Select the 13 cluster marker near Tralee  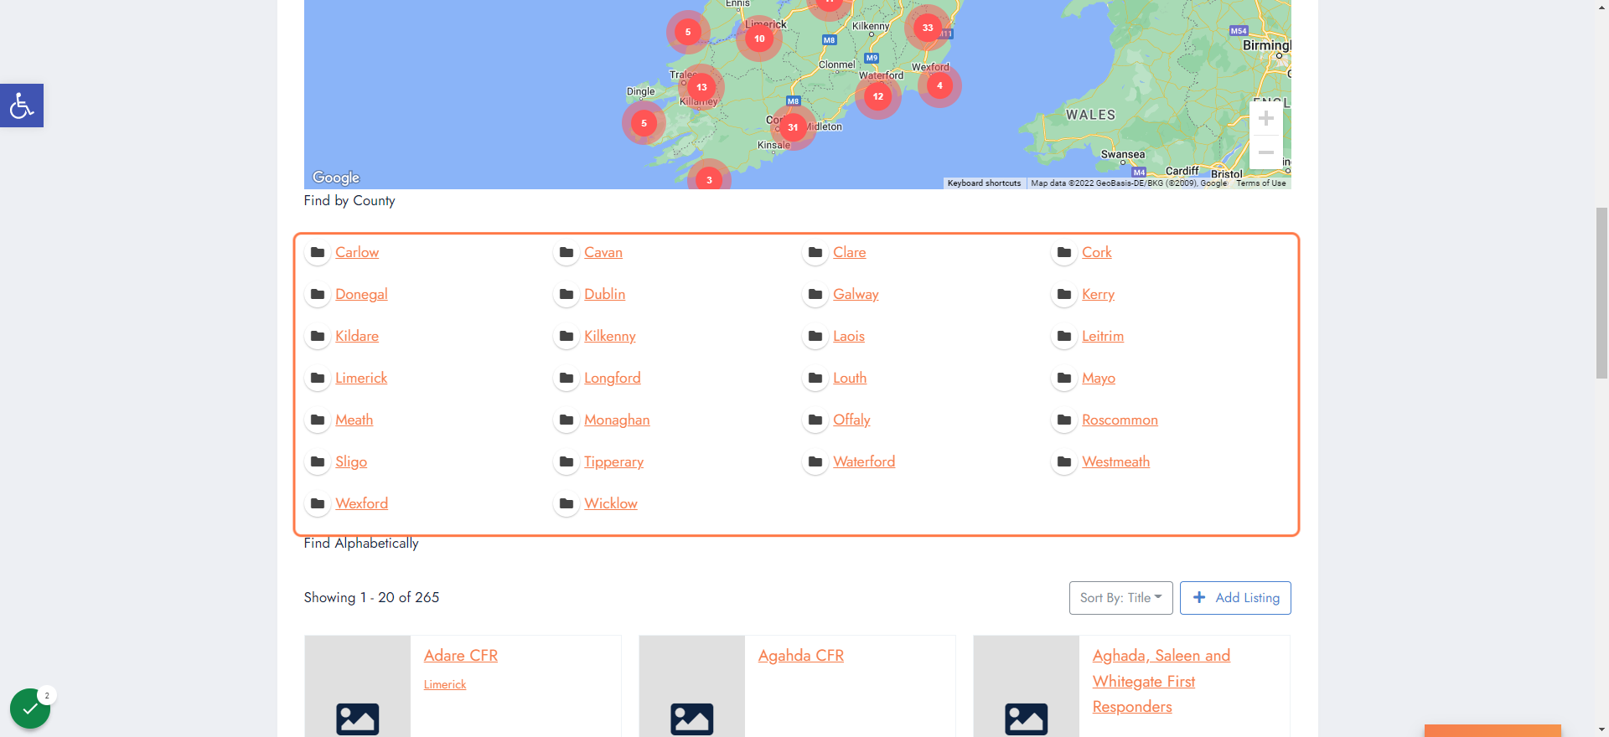pyautogui.click(x=701, y=87)
